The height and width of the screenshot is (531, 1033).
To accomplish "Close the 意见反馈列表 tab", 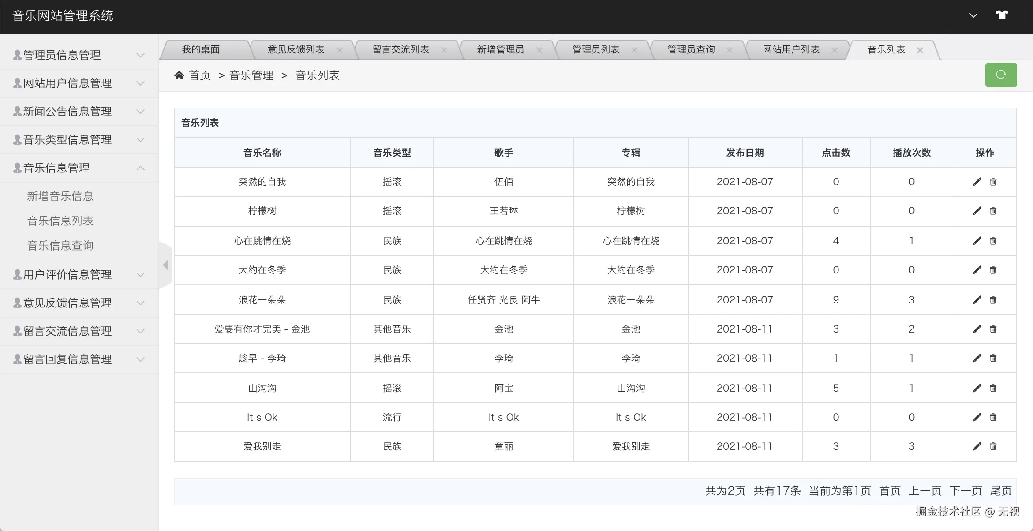I will click(340, 50).
